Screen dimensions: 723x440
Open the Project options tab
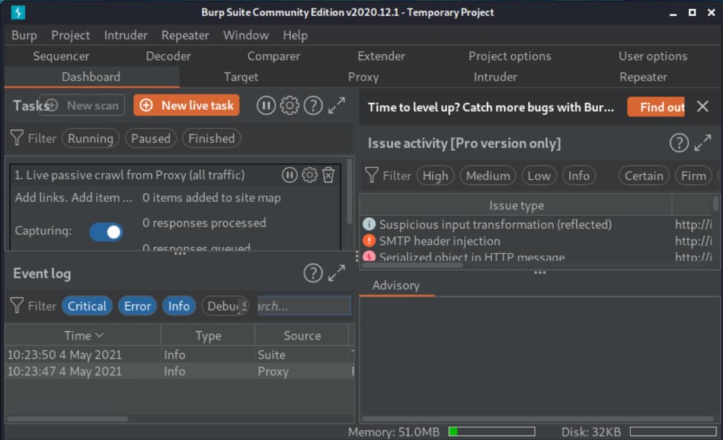click(x=510, y=57)
